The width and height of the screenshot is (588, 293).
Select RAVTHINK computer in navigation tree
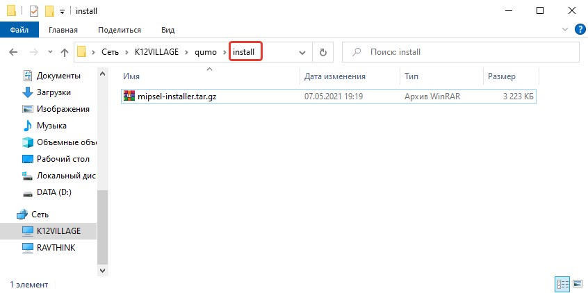(56, 248)
